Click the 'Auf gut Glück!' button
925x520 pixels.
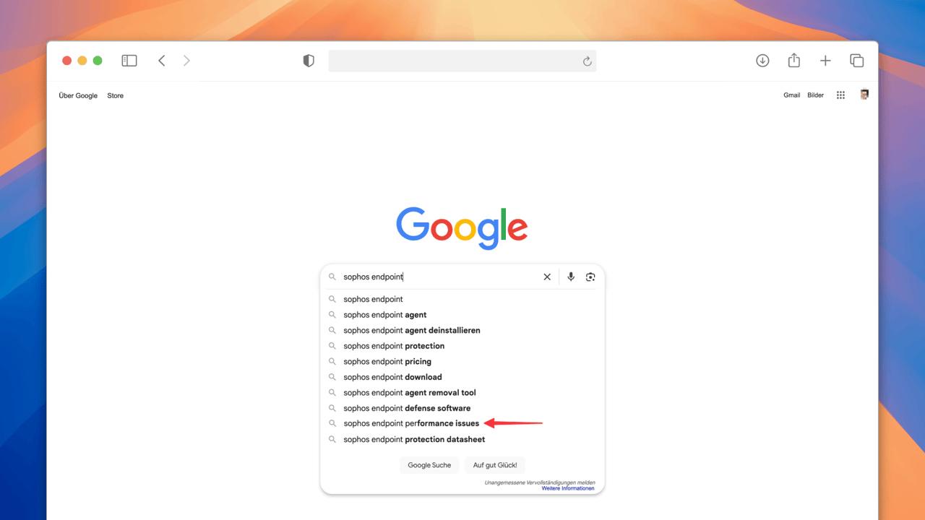(x=495, y=465)
